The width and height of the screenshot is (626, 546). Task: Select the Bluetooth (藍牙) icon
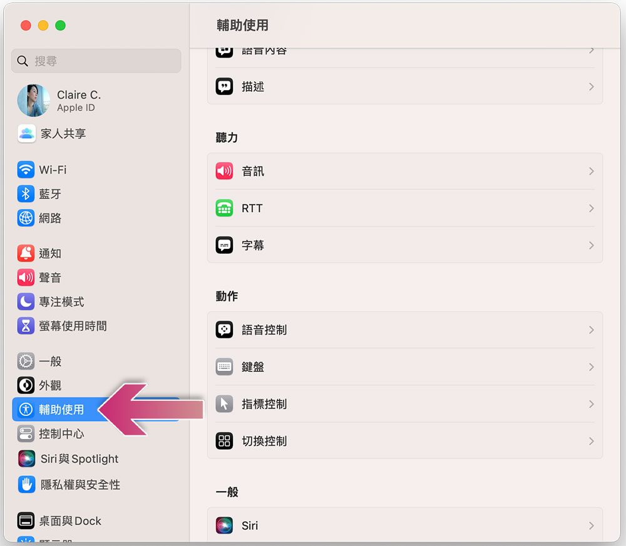(x=26, y=194)
